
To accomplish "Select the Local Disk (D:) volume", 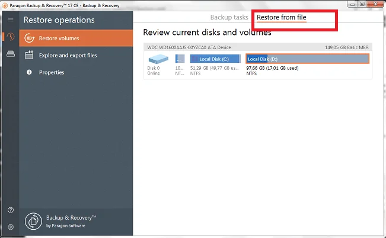I will (x=307, y=59).
